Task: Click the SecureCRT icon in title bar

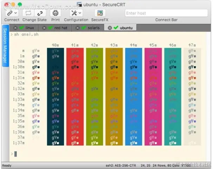Action: (x=79, y=5)
